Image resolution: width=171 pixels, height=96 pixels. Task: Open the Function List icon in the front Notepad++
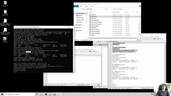coord(96,51)
